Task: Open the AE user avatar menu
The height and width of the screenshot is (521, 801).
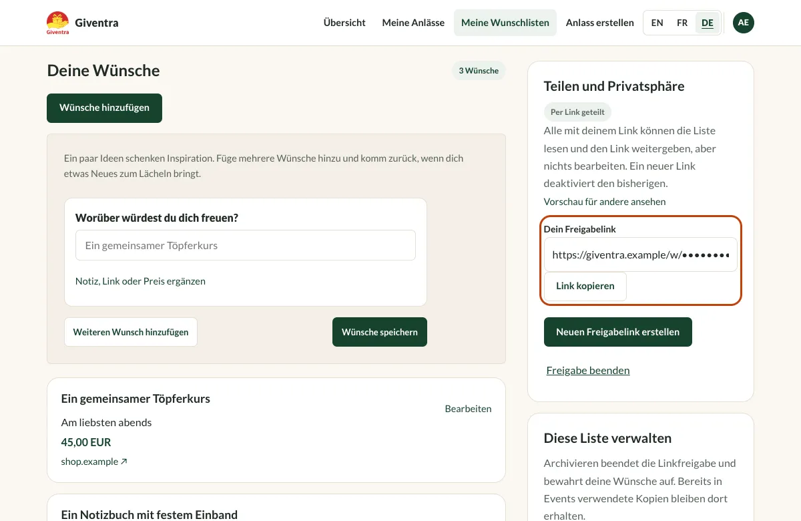Action: click(x=744, y=23)
